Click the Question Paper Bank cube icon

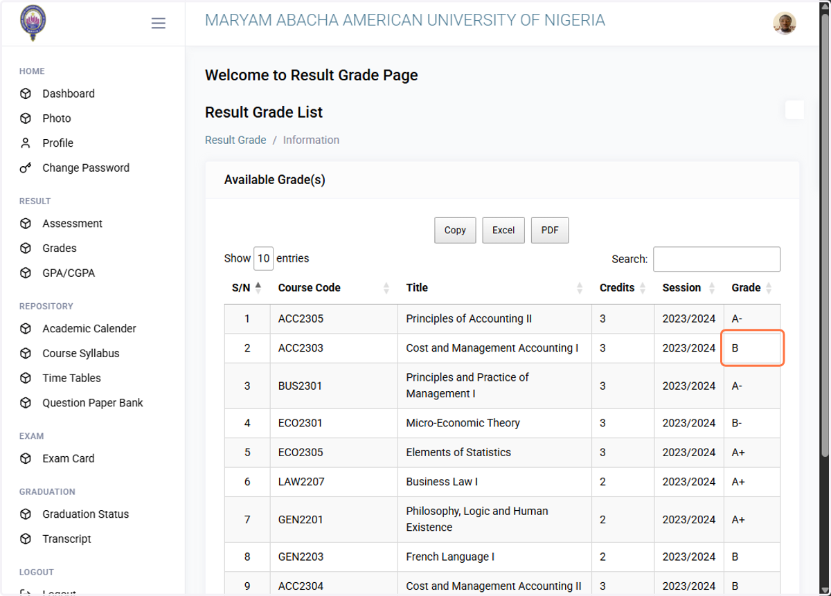(26, 404)
